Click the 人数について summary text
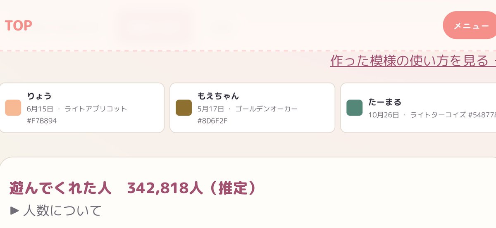 coord(62,211)
